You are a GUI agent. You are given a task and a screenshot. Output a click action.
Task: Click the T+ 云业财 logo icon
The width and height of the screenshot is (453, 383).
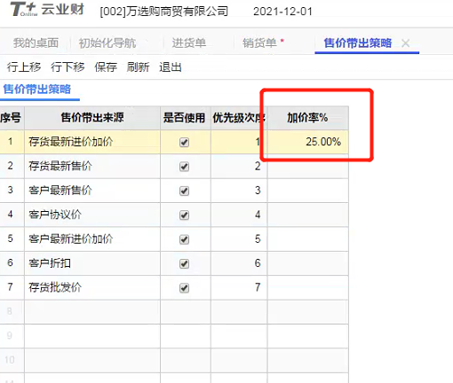[x=24, y=10]
